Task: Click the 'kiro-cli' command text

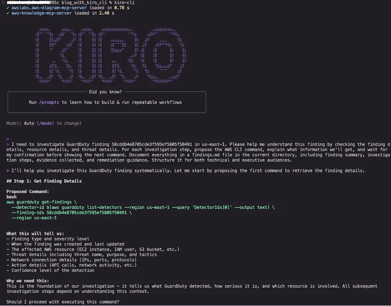Action: pos(124,3)
